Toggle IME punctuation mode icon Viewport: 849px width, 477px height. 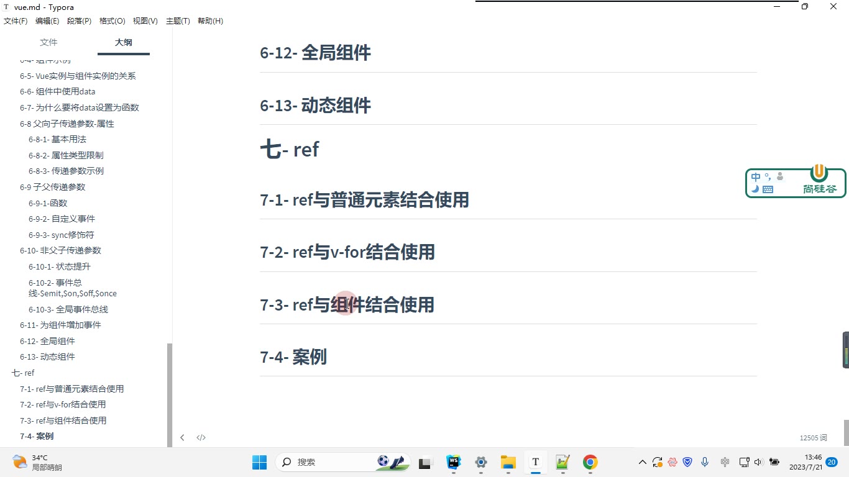coord(768,177)
